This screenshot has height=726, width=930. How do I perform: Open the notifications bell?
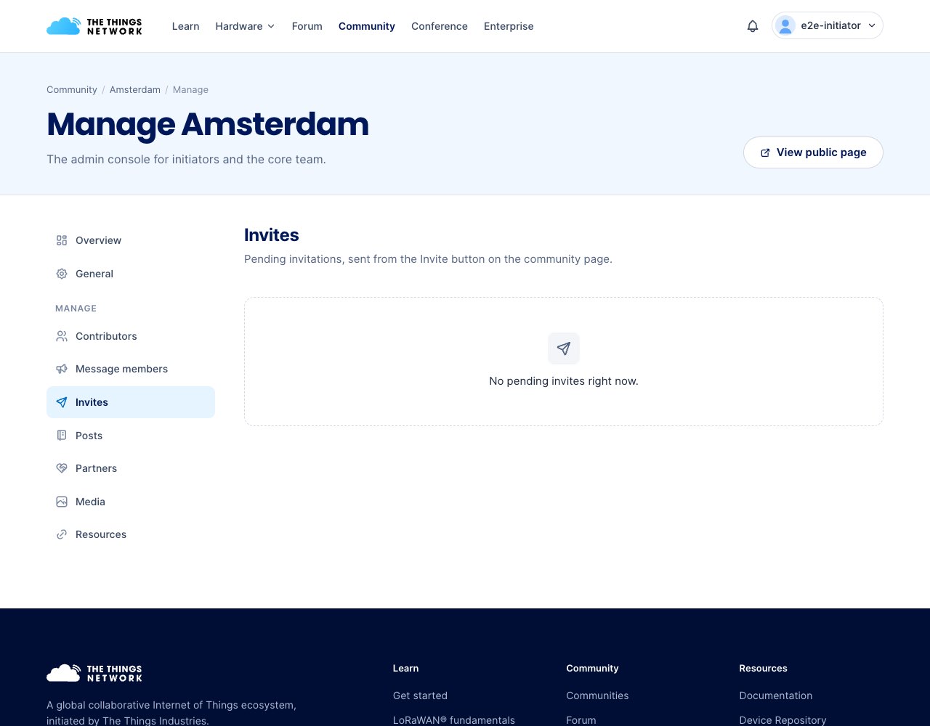click(753, 26)
